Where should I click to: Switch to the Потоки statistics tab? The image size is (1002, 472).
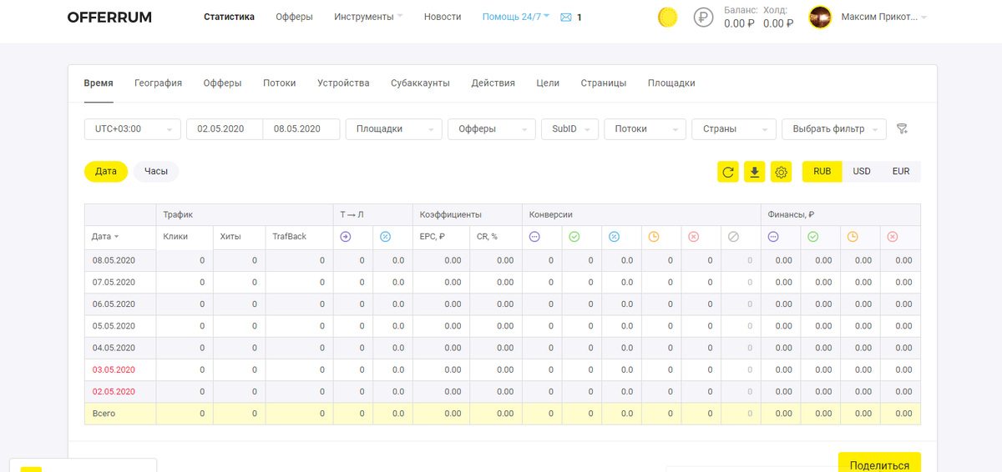pyautogui.click(x=280, y=83)
